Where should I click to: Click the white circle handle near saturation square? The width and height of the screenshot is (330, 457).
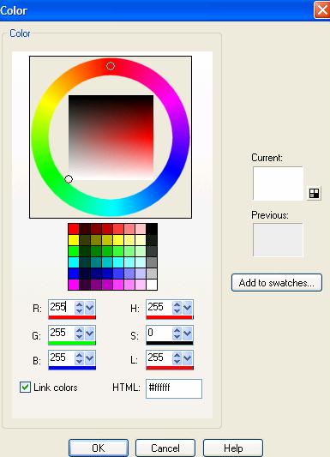[x=69, y=179]
